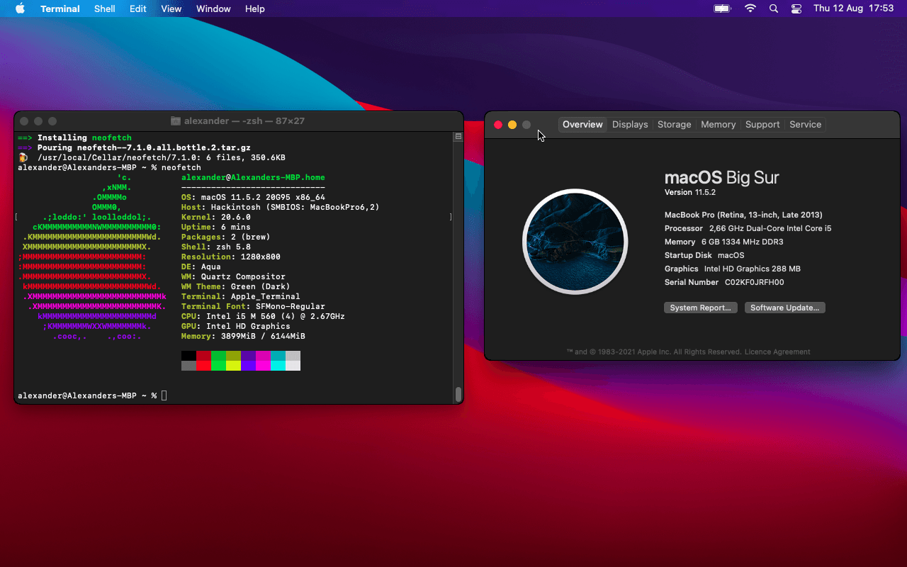Screen dimensions: 907x567
Task: Click the 'Packages: 2 (brew)' line
Action: coord(226,237)
